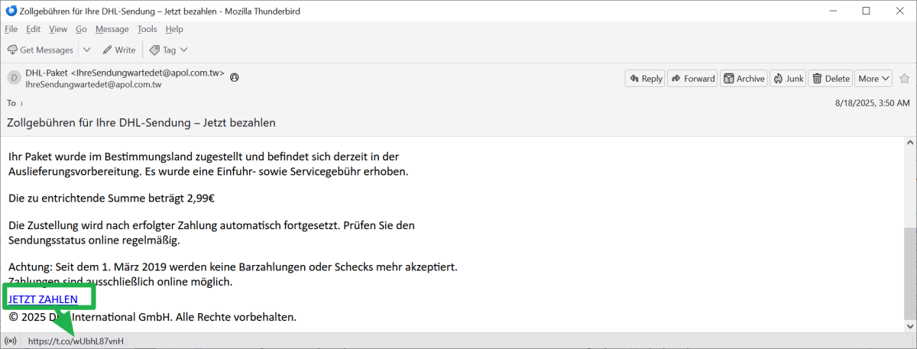Click the sender avatar icon
The image size is (917, 349).
point(14,77)
